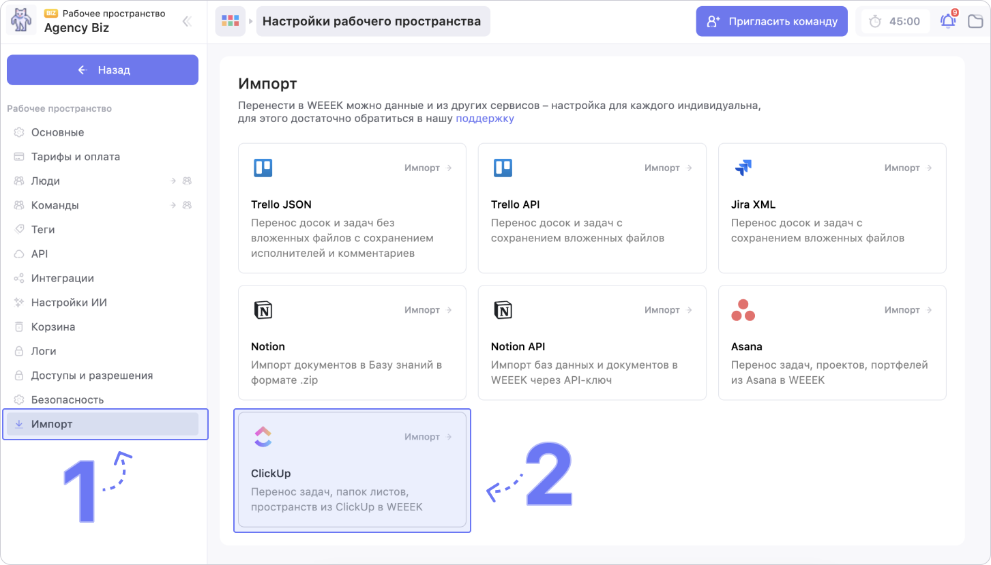The image size is (991, 565).
Task: Click the colorful apps grid icon
Action: (231, 21)
